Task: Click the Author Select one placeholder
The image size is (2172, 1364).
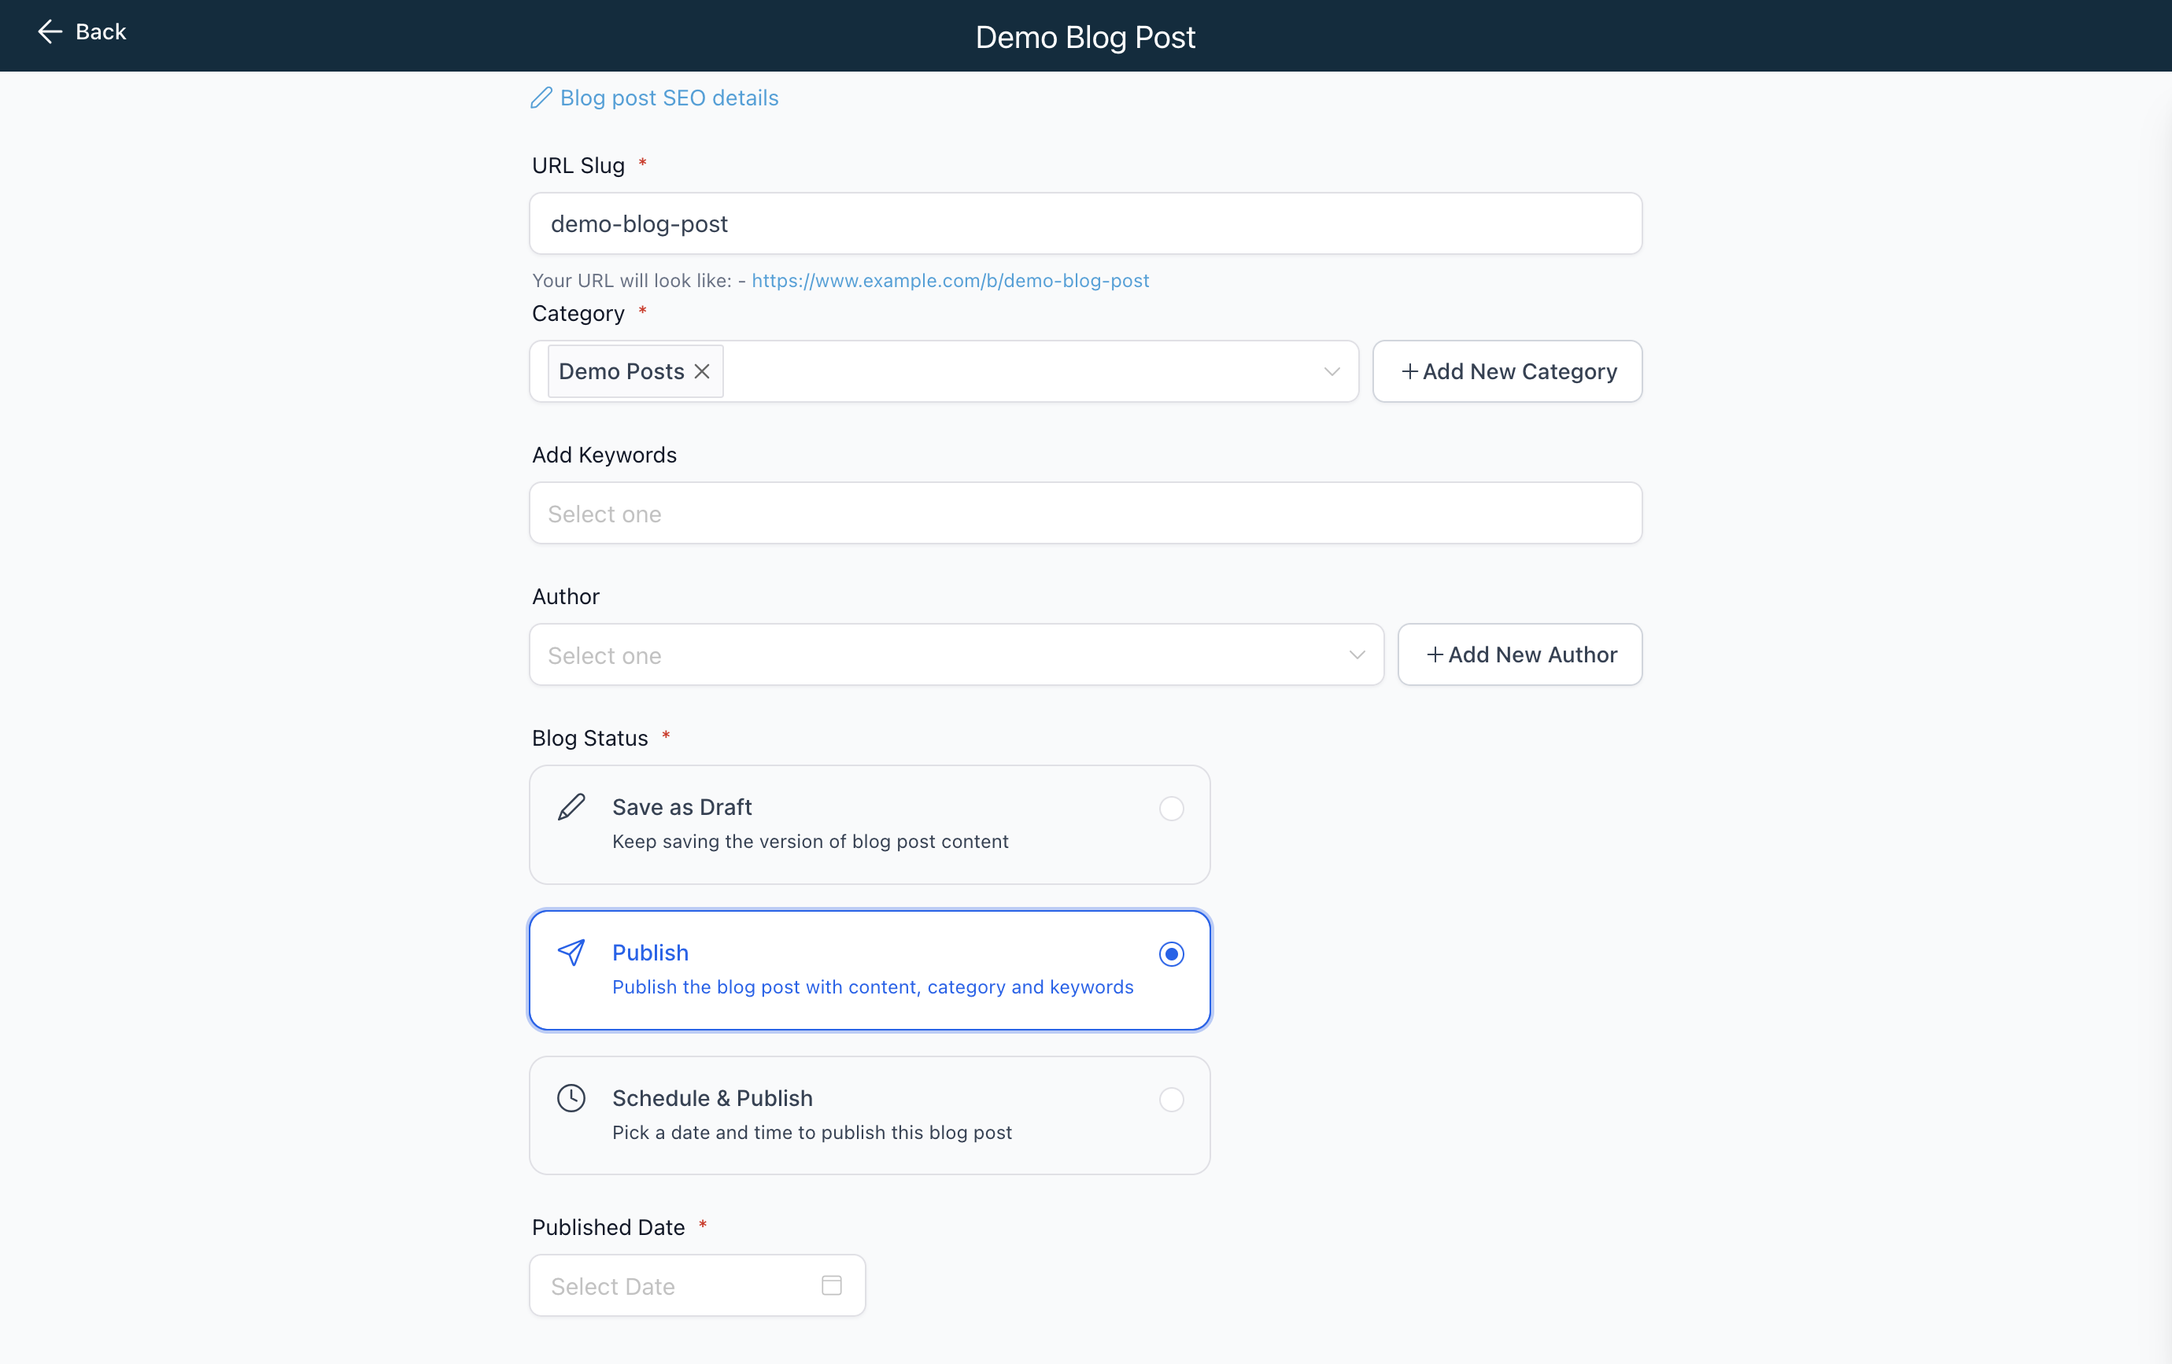Action: 604,655
